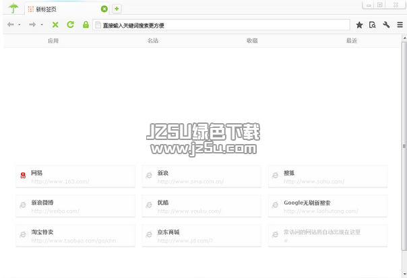Click the IE icon next to 搜狐
This screenshot has width=407, height=278.
coord(275,176)
